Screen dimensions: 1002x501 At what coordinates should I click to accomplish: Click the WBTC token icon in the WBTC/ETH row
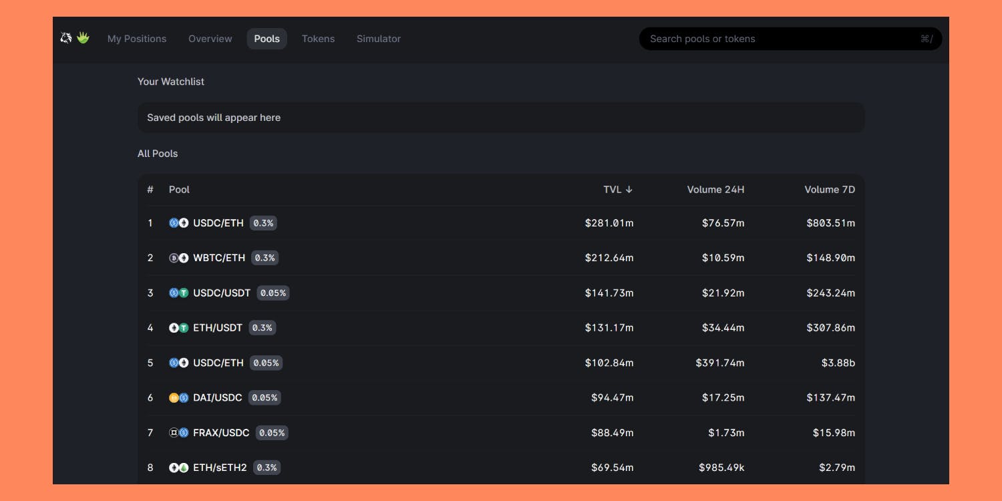click(172, 257)
